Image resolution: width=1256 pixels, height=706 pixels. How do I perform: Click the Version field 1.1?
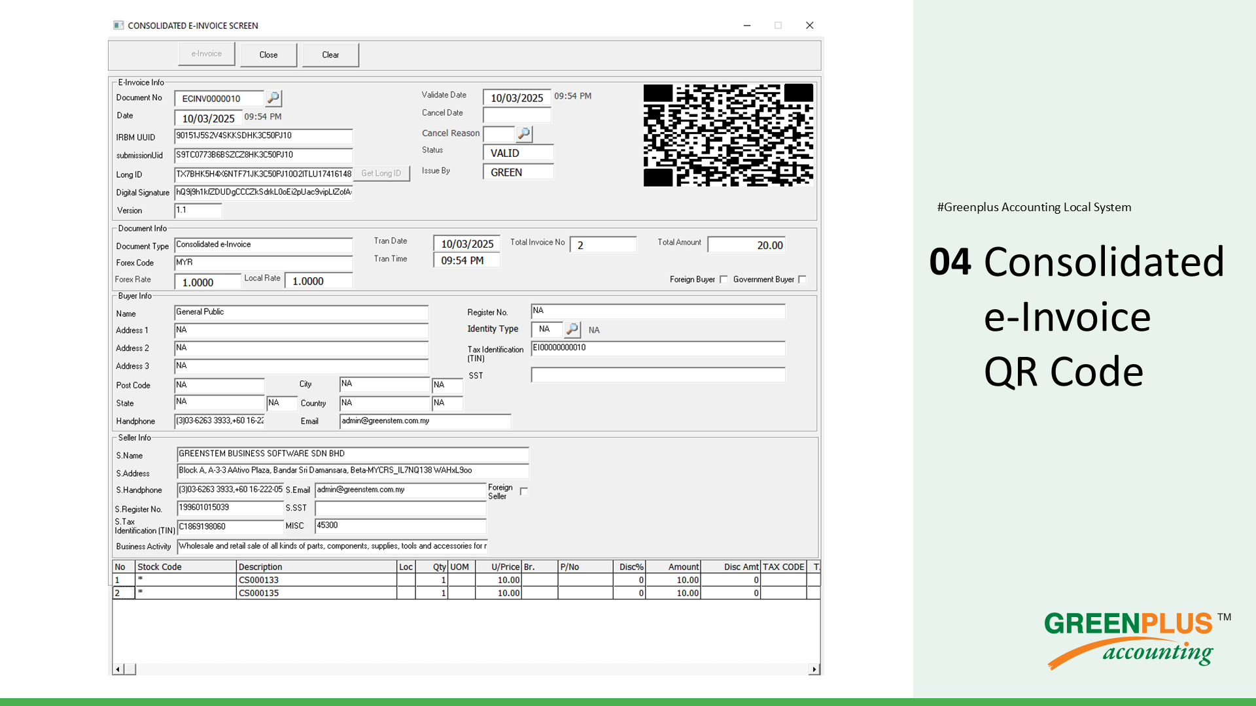point(198,210)
